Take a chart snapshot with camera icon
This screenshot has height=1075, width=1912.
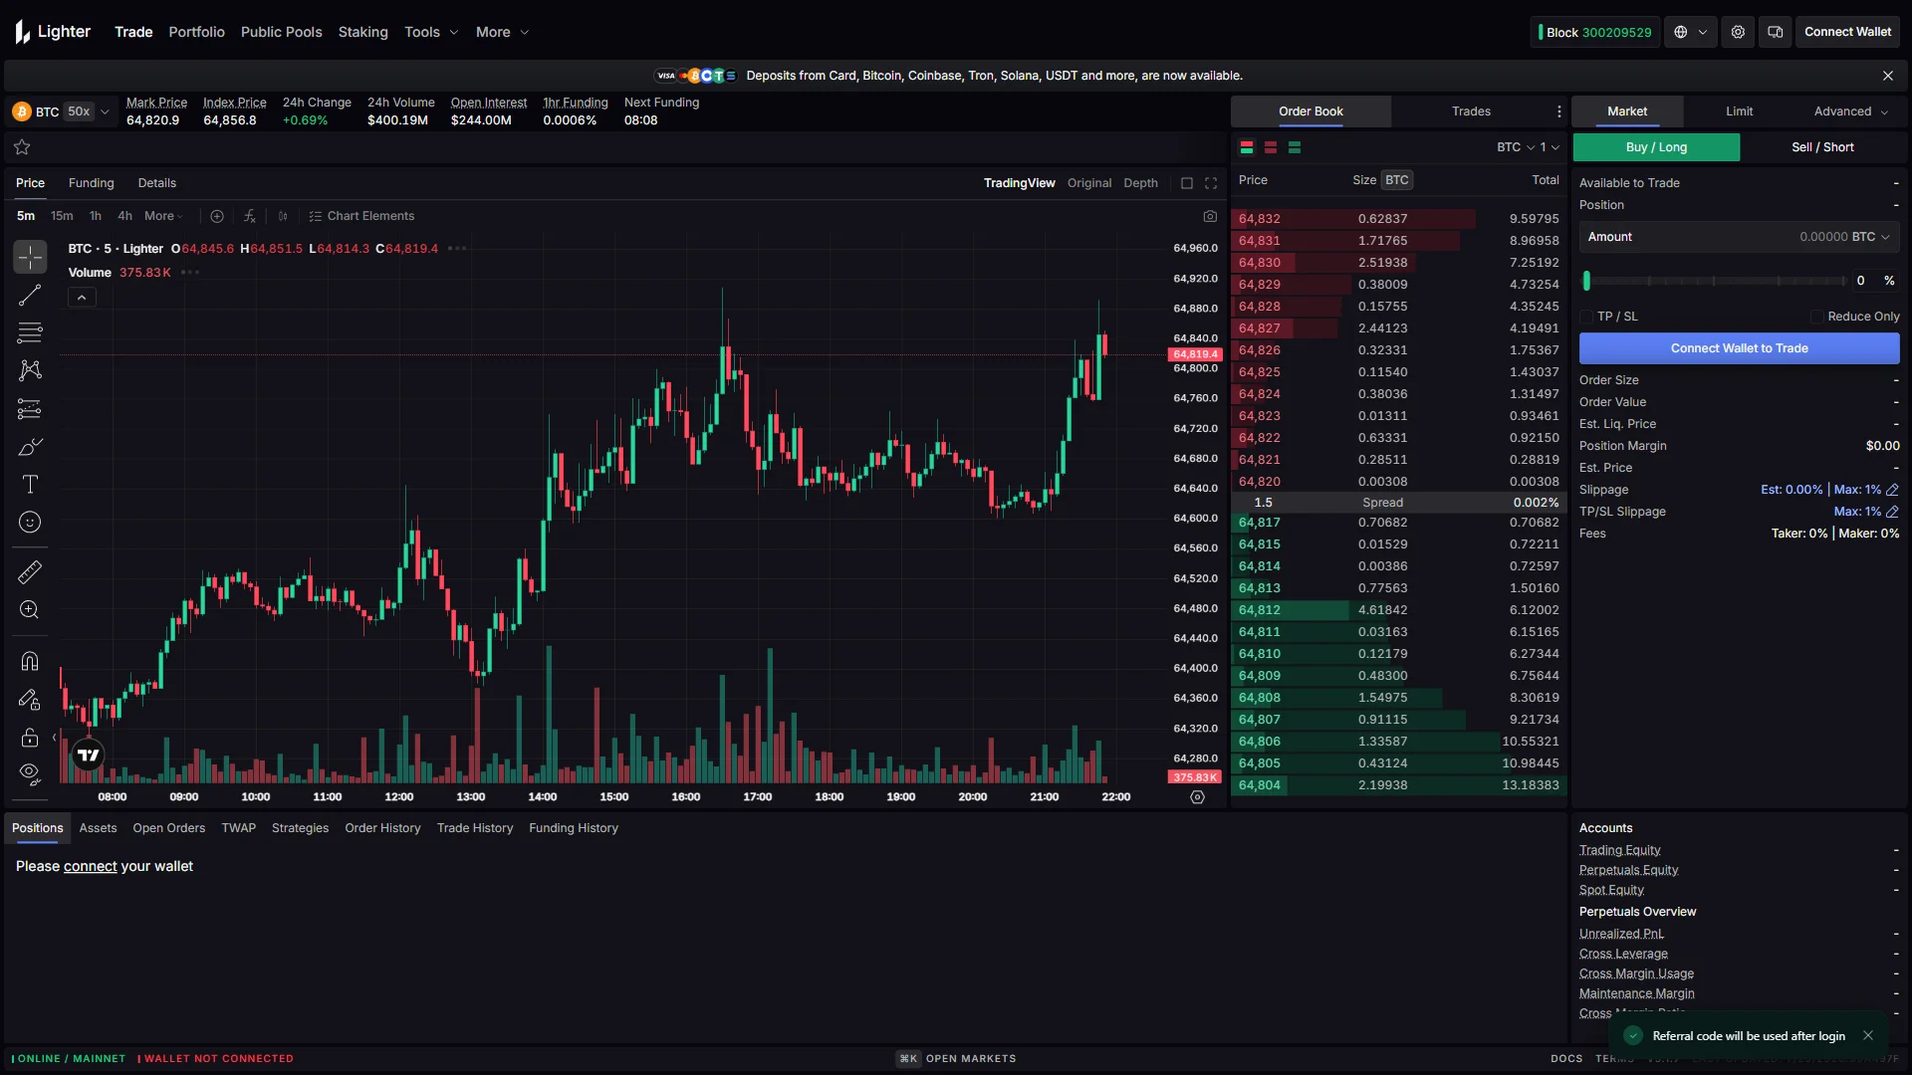1210,216
